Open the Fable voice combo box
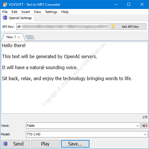 [83, 126]
